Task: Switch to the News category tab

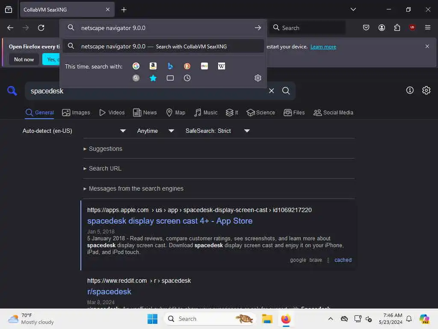Action: pyautogui.click(x=145, y=113)
